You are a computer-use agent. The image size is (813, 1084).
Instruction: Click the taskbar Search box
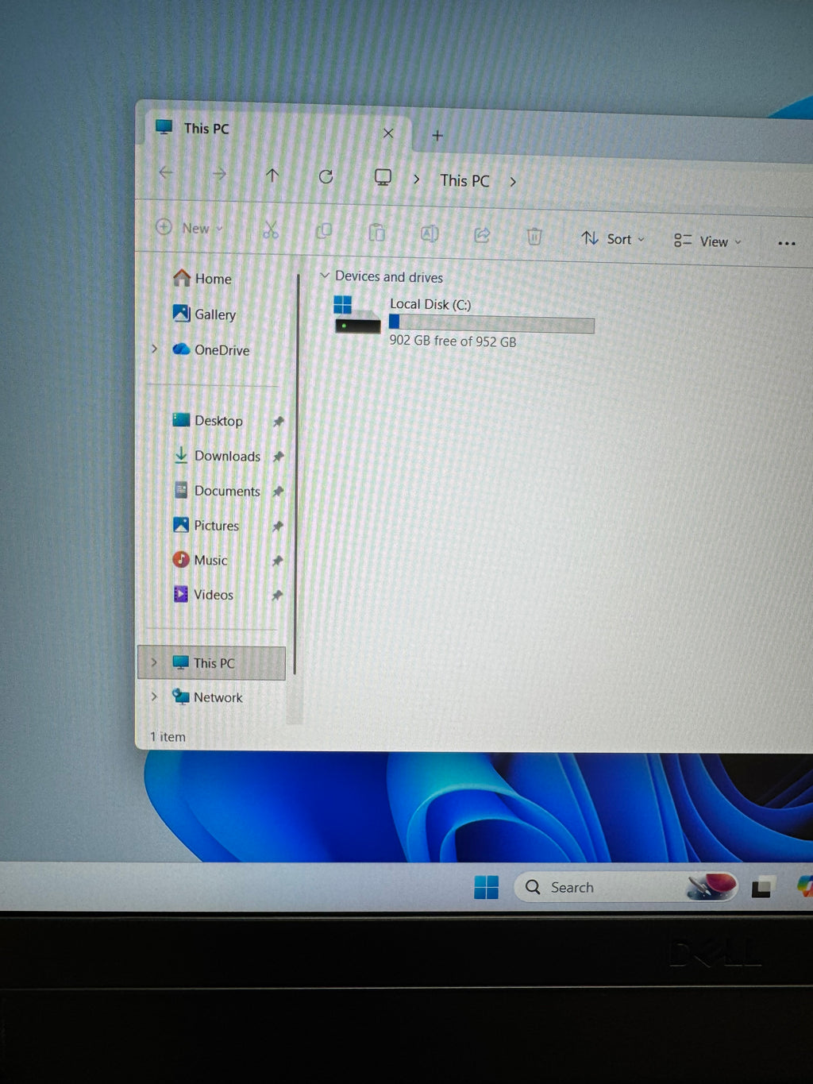(627, 887)
